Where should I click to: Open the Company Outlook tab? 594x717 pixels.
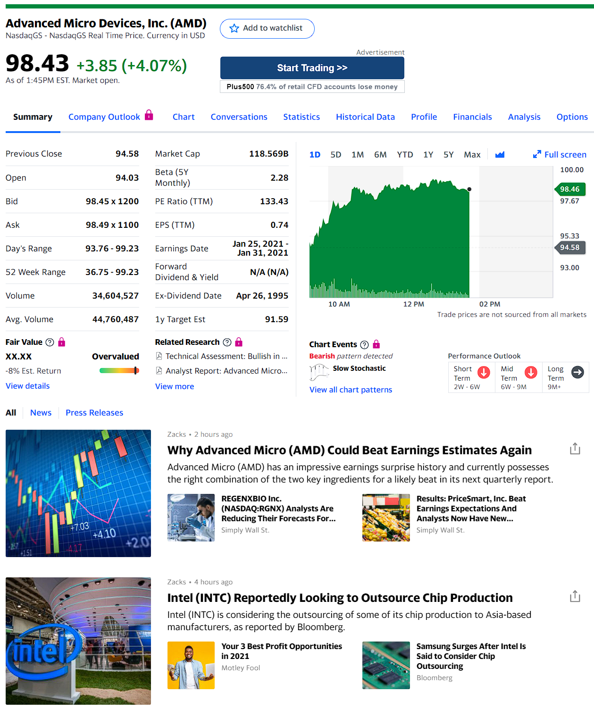pos(104,117)
